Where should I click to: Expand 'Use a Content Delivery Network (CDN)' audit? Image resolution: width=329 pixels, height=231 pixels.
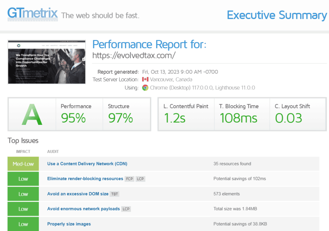tap(87, 164)
